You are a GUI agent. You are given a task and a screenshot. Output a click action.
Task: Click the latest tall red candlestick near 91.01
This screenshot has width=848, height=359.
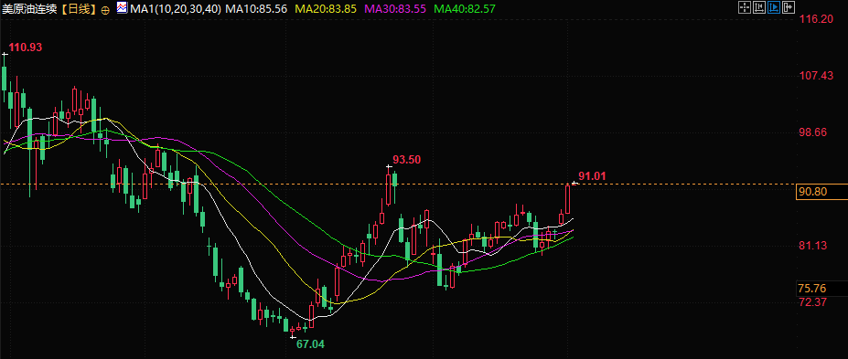[568, 198]
